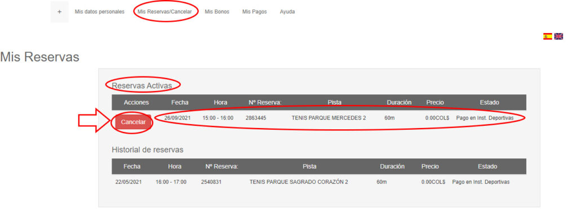Open Mis Bonos menu item
This screenshot has width=577, height=209.
coord(217,12)
